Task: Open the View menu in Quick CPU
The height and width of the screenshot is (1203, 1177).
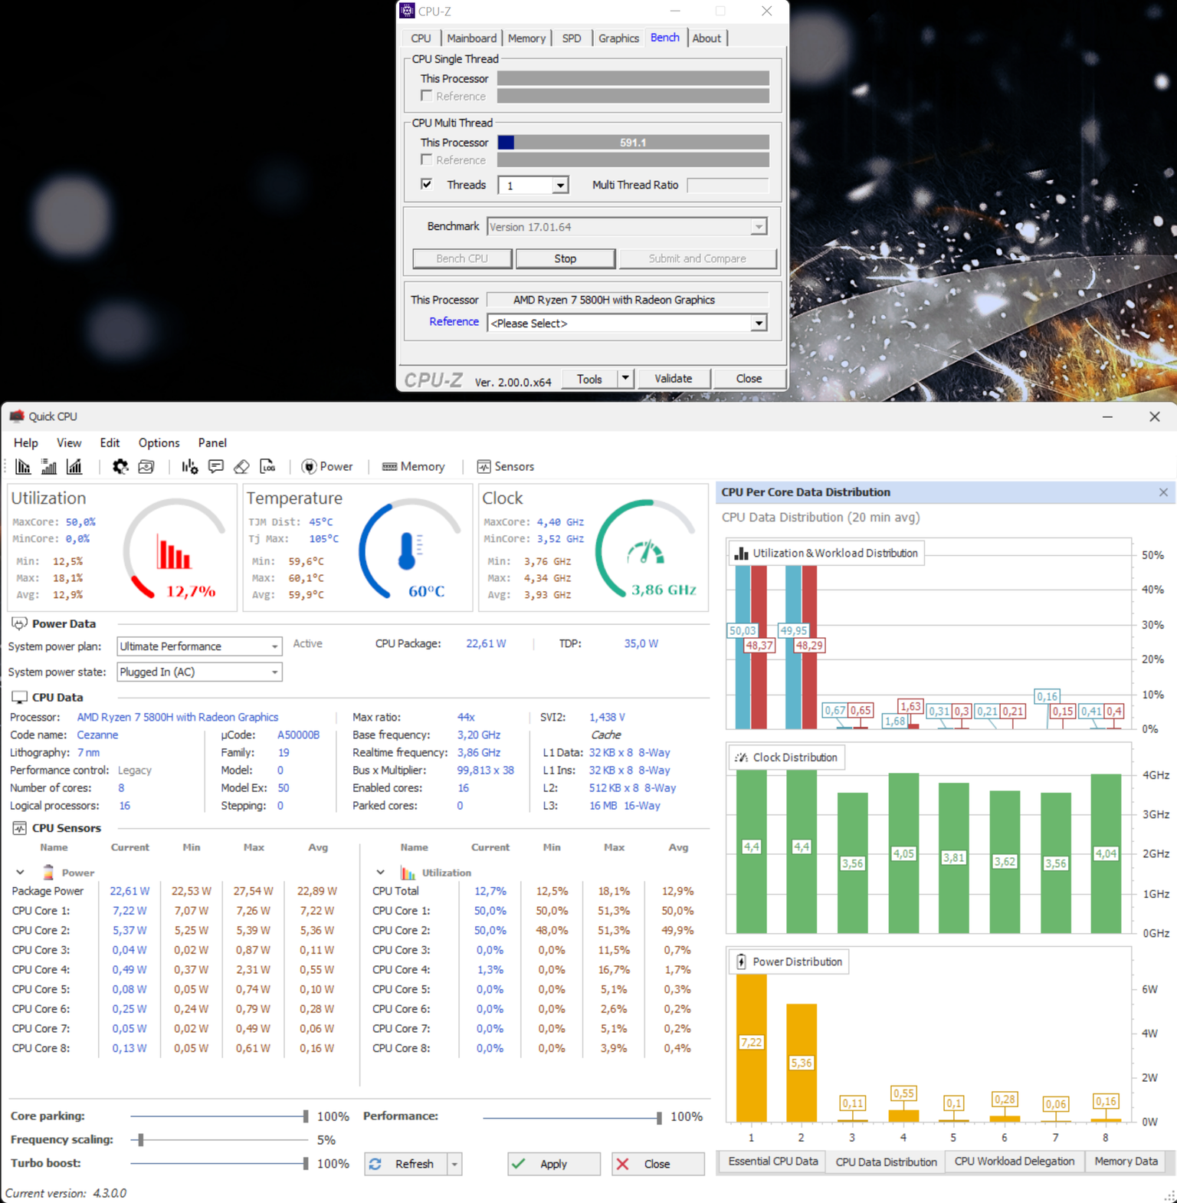Action: coord(69,442)
